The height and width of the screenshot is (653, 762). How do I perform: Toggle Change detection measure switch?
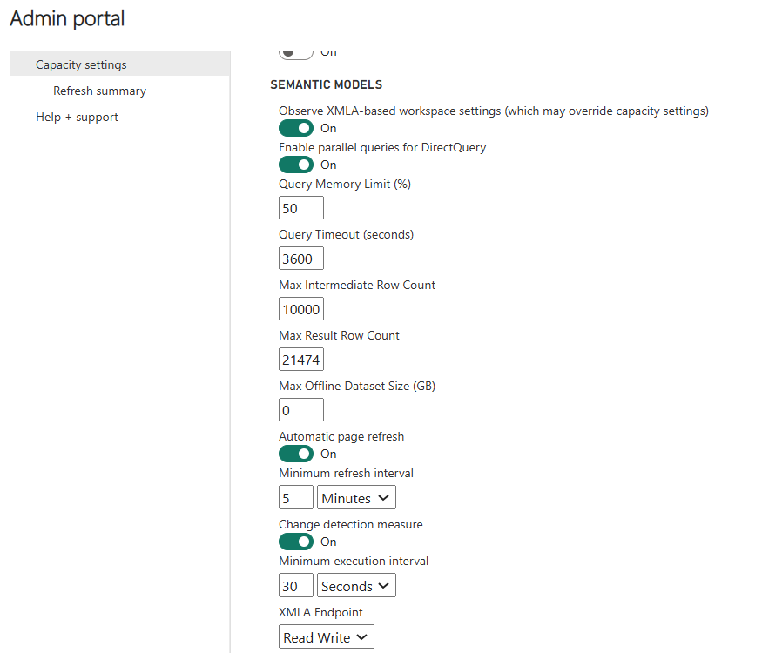pyautogui.click(x=296, y=542)
